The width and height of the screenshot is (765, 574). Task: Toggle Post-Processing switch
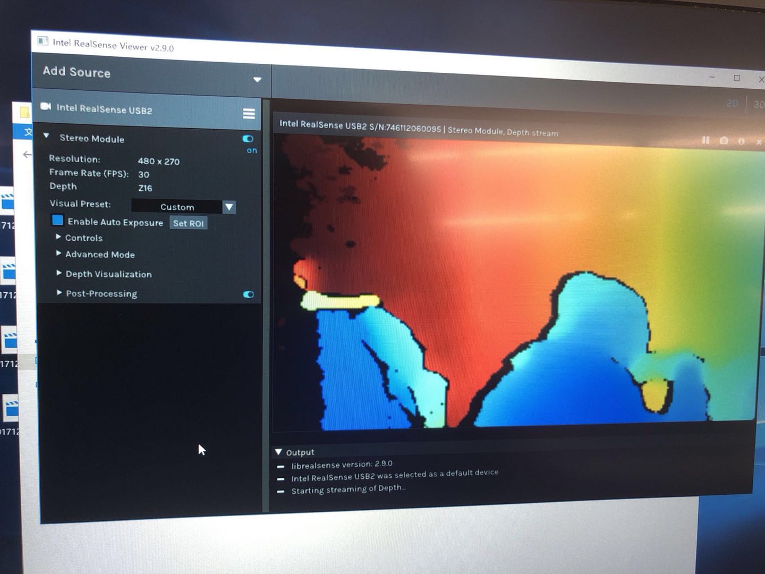pos(248,294)
